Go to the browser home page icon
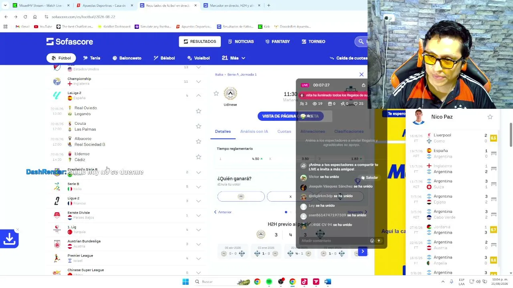 point(35,17)
